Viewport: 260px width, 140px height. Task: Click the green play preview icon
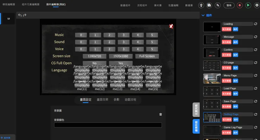pos(248,5)
